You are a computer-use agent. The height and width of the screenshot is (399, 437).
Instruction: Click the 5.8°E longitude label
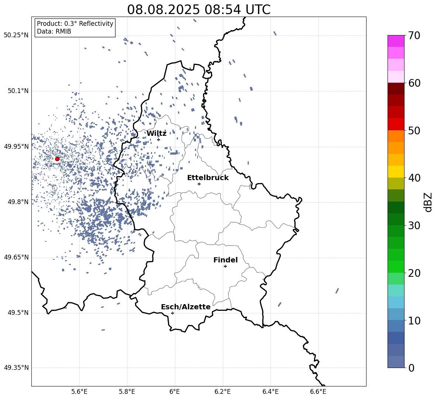(x=127, y=392)
